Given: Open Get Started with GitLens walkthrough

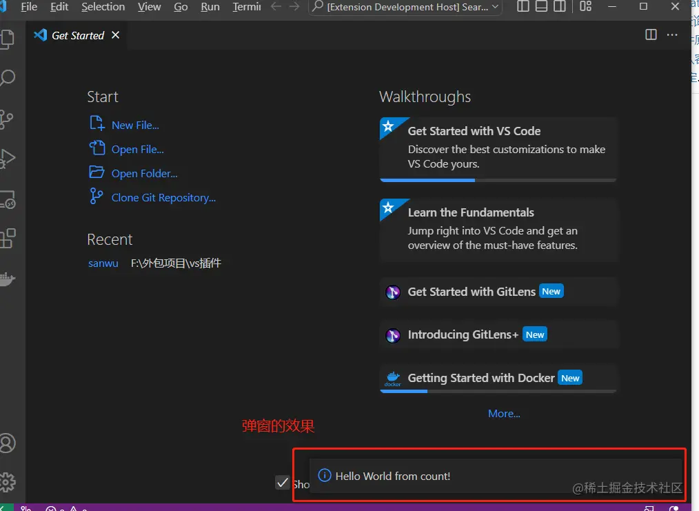Looking at the screenshot, I should point(498,292).
